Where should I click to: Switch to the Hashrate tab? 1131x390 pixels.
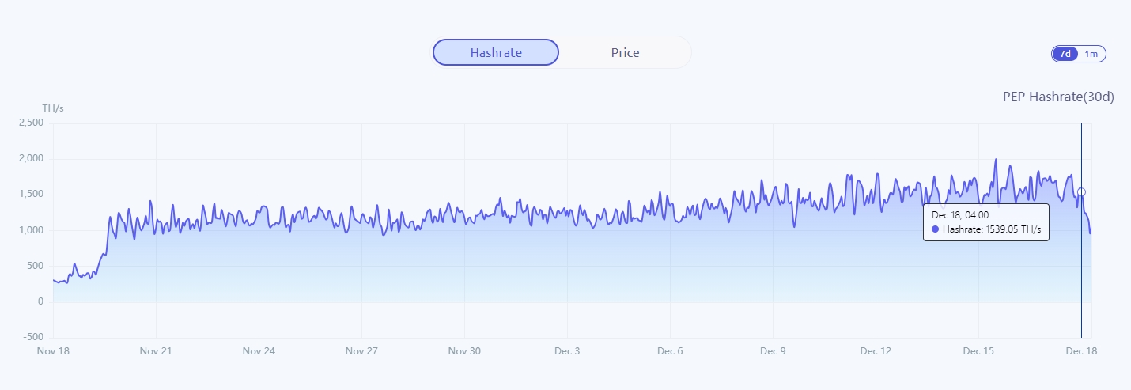496,52
